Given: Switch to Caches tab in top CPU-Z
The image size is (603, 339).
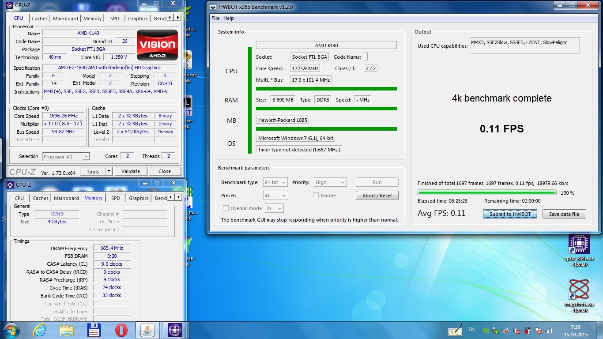Looking at the screenshot, I should [40, 19].
